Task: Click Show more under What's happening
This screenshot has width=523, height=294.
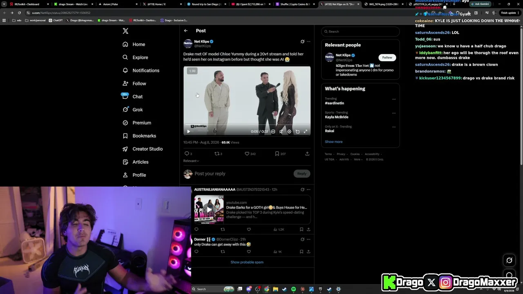Action: [x=334, y=142]
